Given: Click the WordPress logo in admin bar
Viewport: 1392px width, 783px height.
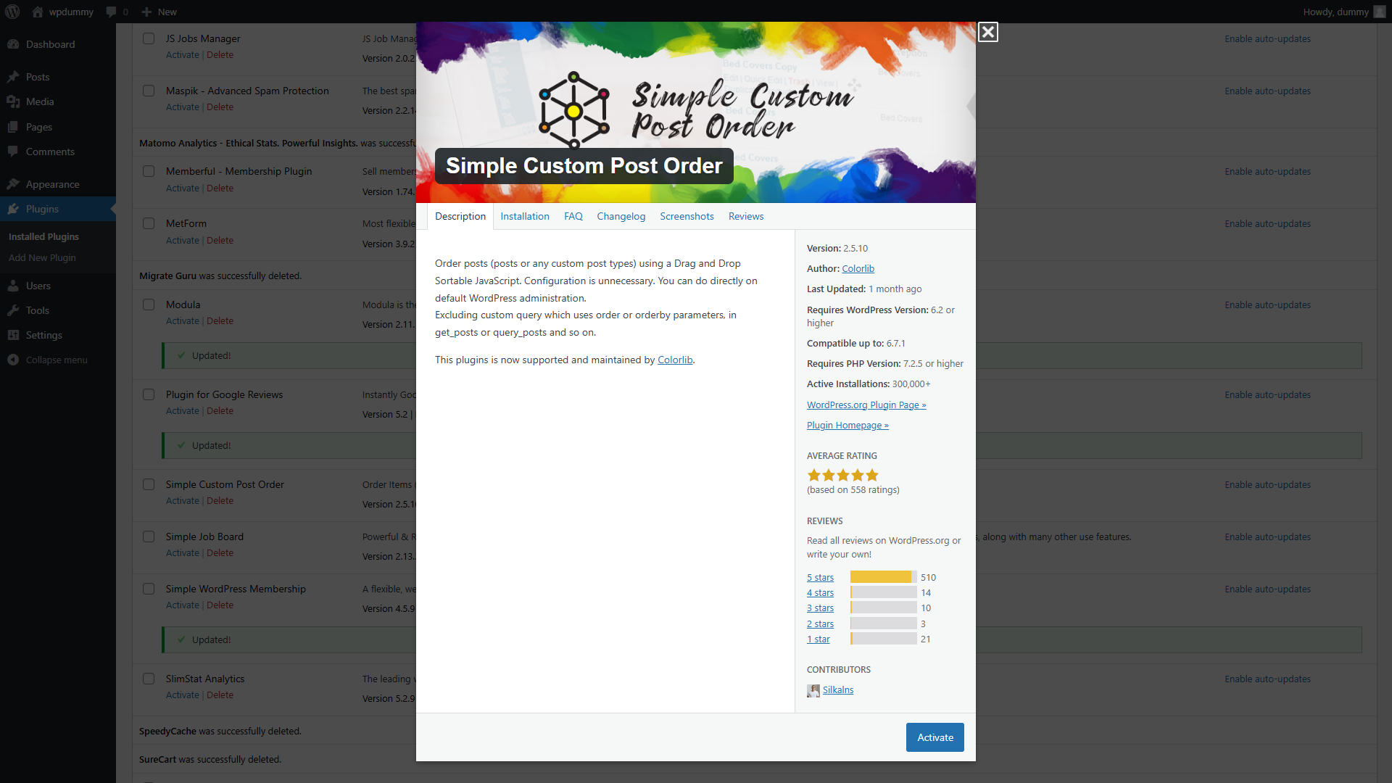Looking at the screenshot, I should click(12, 12).
